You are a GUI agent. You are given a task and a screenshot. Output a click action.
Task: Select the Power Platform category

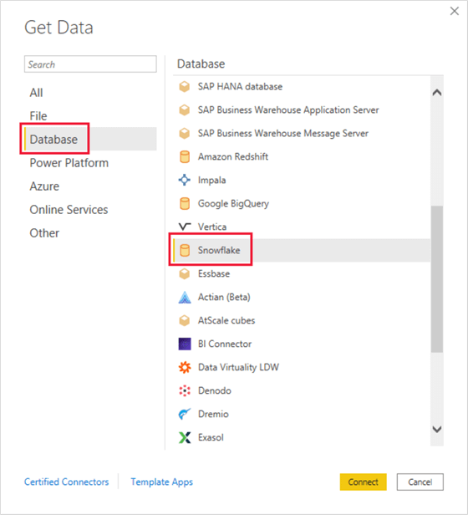69,163
